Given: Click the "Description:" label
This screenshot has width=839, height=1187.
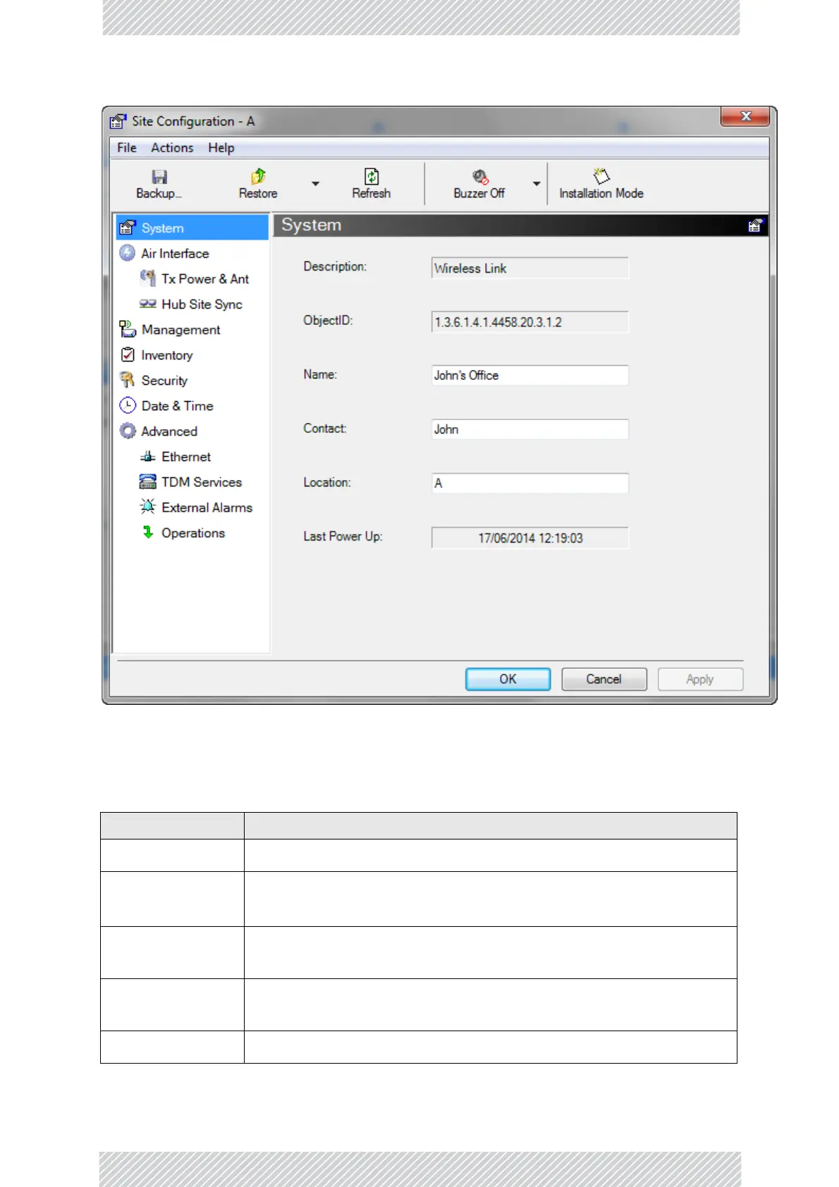Looking at the screenshot, I should coord(335,266).
